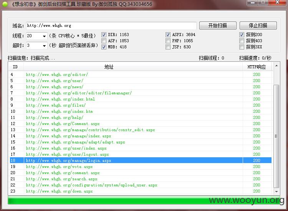The height and width of the screenshot is (211, 288).
Task: Select row with /down.aspx URL
Action: click(141, 191)
